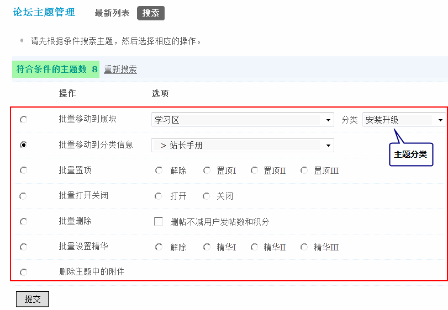Select the 批量设置精华 operation radio
Viewport: 448px width, 310px height.
point(23,247)
